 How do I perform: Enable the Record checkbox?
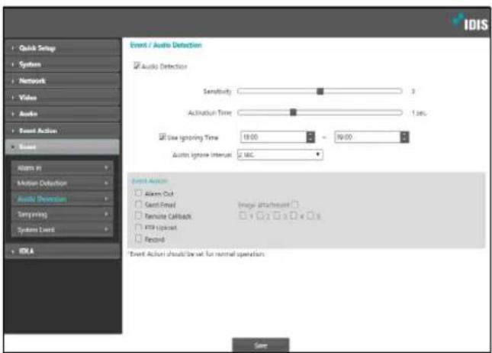(x=138, y=238)
